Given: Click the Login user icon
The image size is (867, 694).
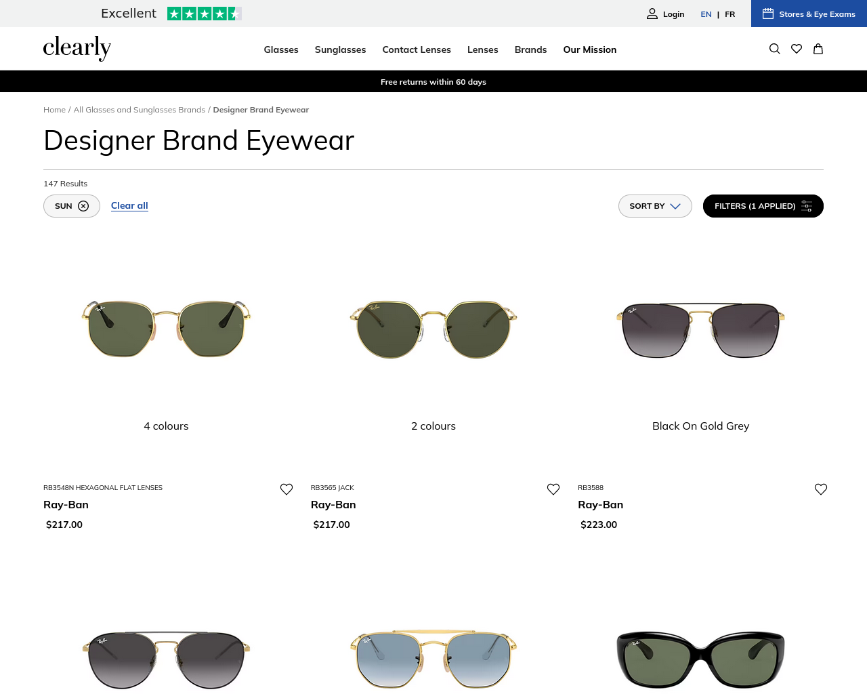Looking at the screenshot, I should (652, 14).
